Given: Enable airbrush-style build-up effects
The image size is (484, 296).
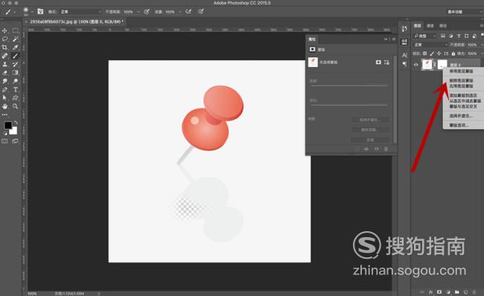Looking at the screenshot, I should click(x=188, y=11).
